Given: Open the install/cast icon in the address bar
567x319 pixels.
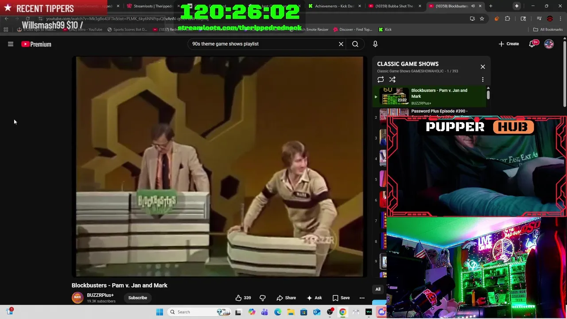Looking at the screenshot, I should pos(472,19).
